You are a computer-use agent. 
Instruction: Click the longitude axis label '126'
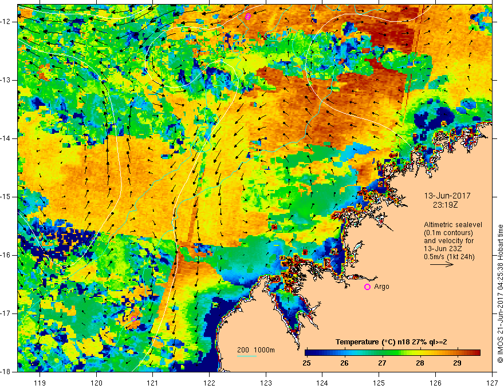click(x=435, y=383)
